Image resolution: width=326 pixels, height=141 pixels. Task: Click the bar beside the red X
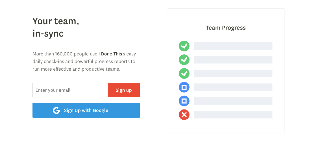pos(233,115)
